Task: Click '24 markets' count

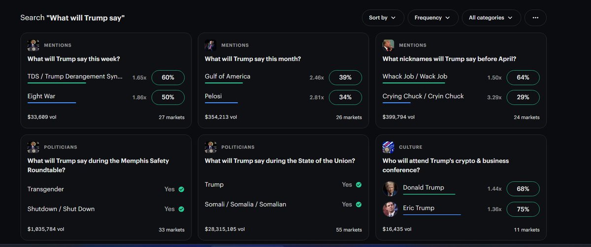Action: pyautogui.click(x=527, y=117)
